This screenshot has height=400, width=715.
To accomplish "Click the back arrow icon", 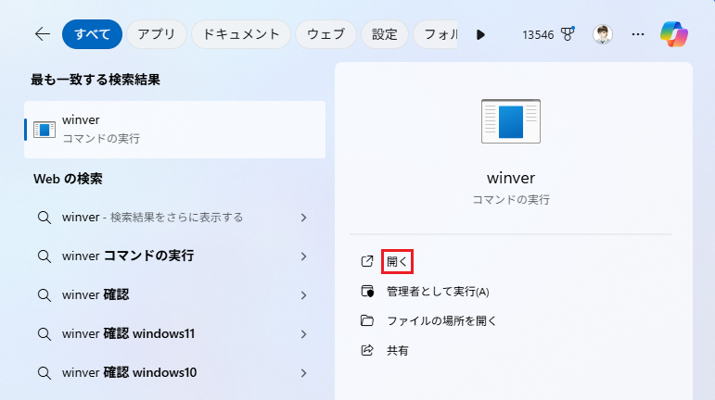I will pos(42,34).
